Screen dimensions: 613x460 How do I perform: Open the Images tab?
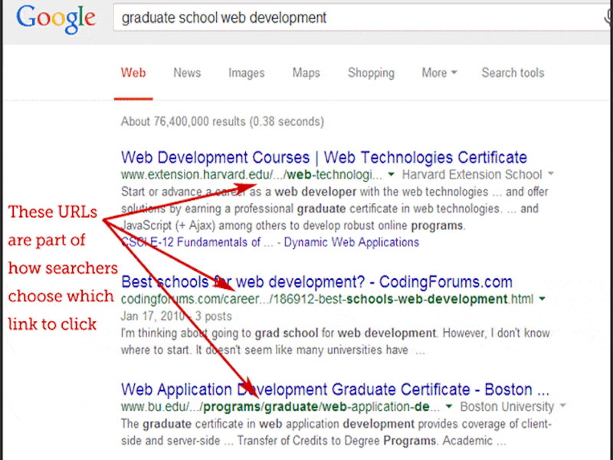[246, 73]
